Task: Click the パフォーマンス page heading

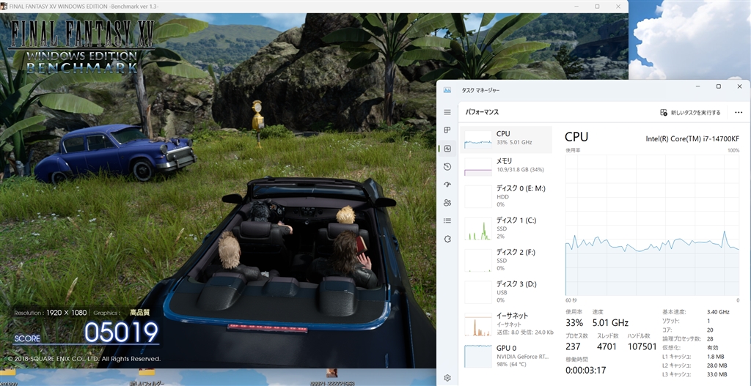Action: point(482,112)
